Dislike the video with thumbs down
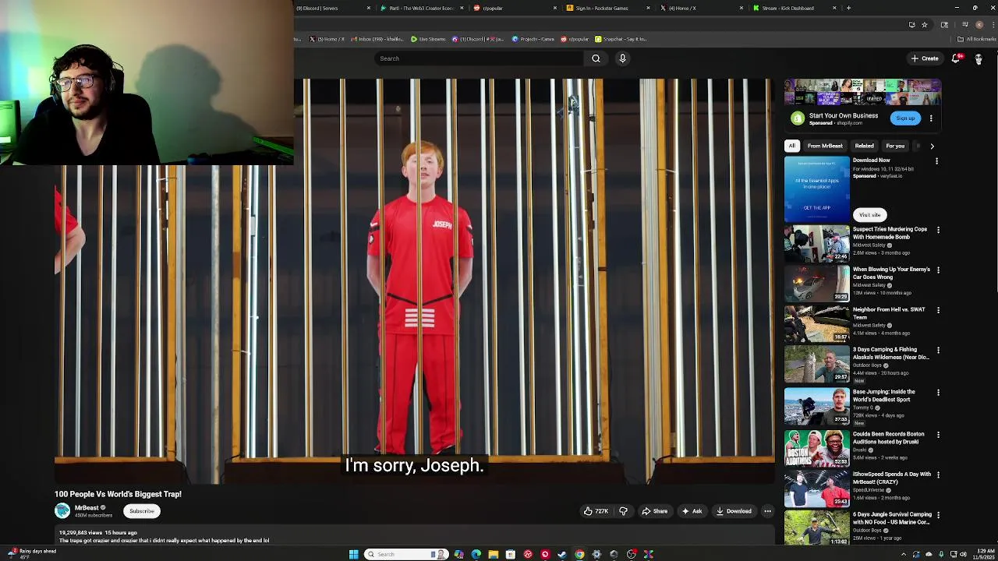 [623, 511]
